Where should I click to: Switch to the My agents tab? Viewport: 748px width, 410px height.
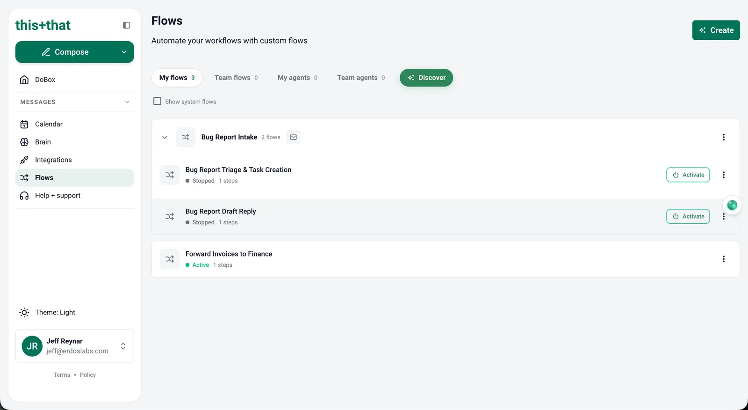click(x=297, y=78)
